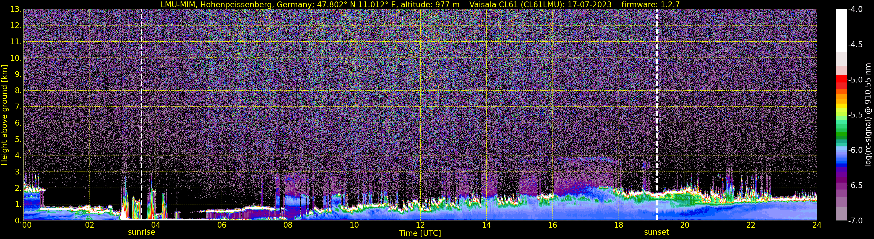Click the plot title text at top
The image size is (874, 239).
pos(420,4)
